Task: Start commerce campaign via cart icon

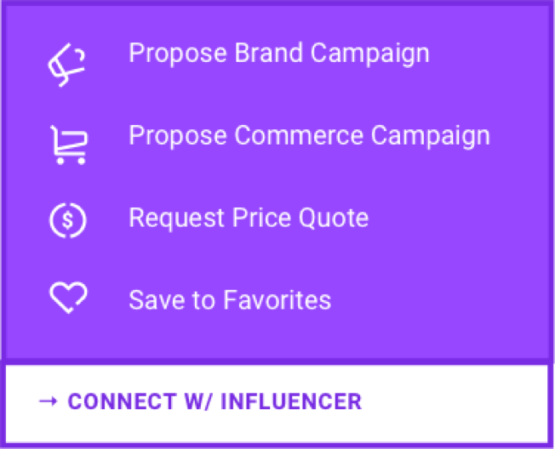Action: 68,145
